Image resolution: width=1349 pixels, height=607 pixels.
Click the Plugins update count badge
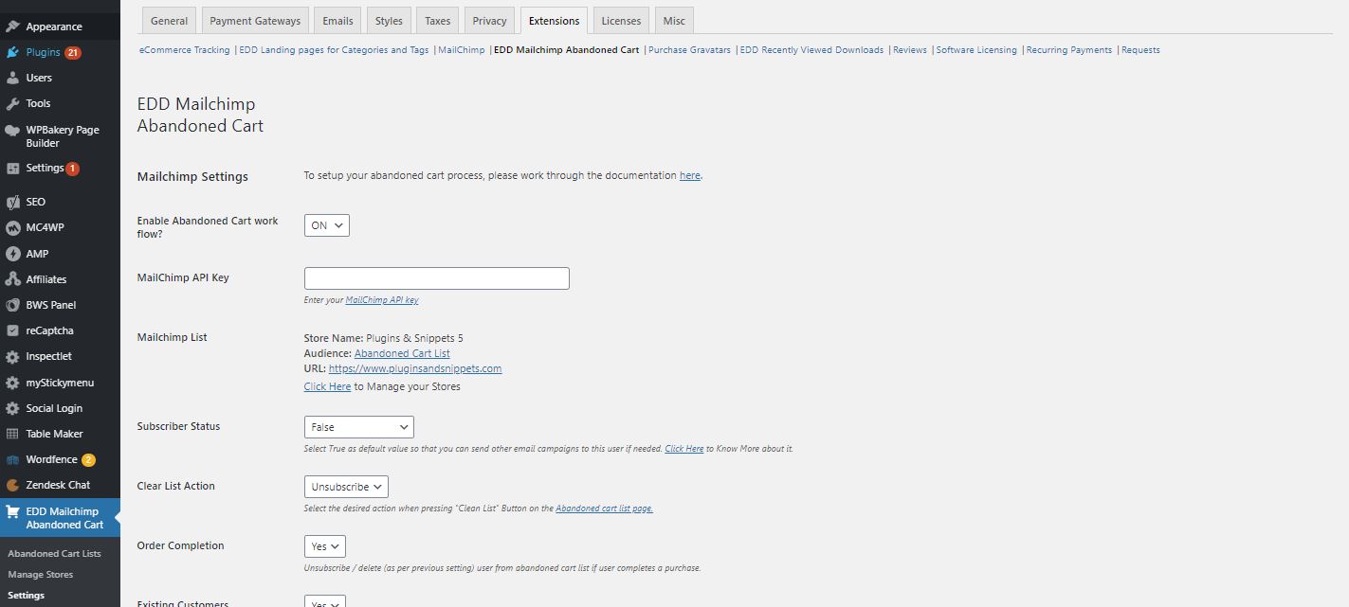[73, 53]
